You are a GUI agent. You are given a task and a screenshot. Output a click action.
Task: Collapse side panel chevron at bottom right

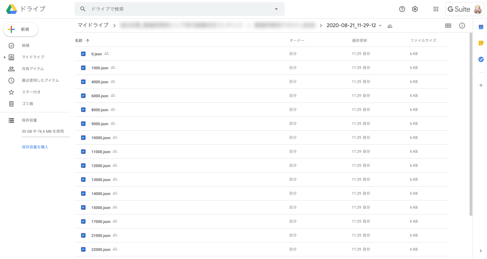(x=481, y=251)
